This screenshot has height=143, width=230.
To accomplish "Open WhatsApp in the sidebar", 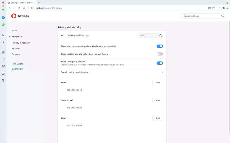I will tap(3, 25).
